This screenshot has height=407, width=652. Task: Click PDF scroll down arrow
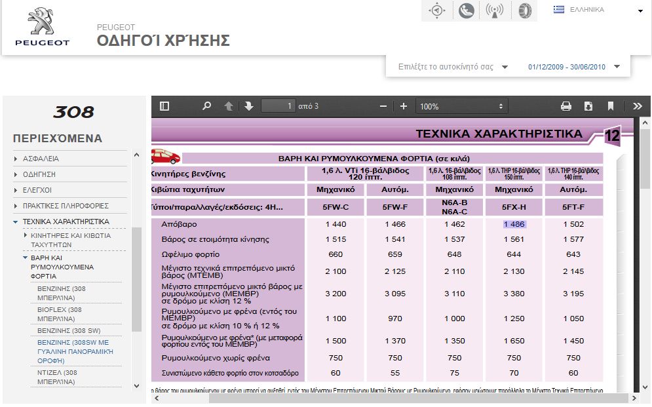[x=645, y=387]
